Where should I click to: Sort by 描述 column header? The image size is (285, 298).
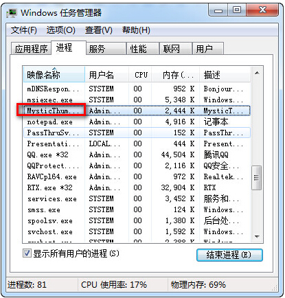(225, 75)
